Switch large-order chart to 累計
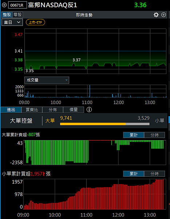The height and width of the screenshot is (219, 170). (x=134, y=135)
